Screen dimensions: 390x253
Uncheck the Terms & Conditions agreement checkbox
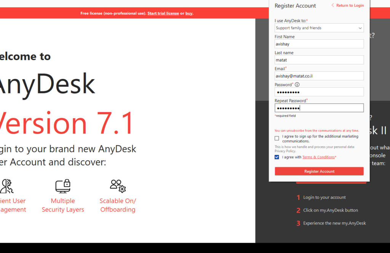[x=277, y=157]
